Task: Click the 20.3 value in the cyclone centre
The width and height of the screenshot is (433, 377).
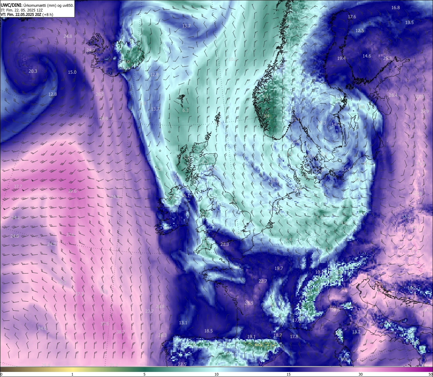Action: [33, 71]
